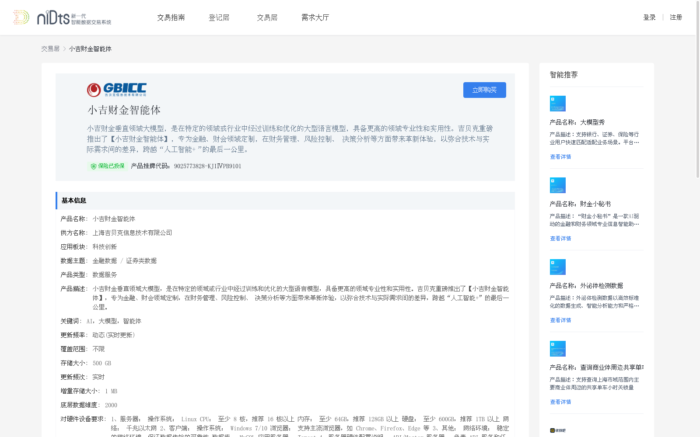This screenshot has width=700, height=437.
Task: Click the 立即购买 button
Action: click(484, 90)
